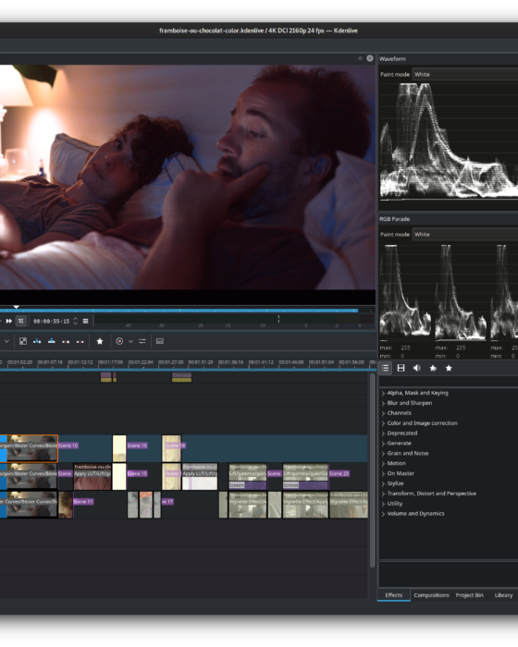Show only audio effects with the speaker icon

point(417,368)
